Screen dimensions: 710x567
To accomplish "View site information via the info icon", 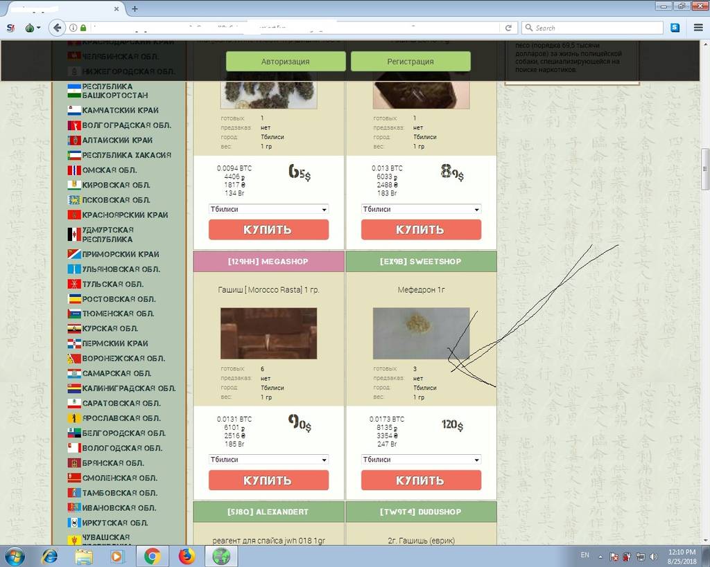I will [73, 28].
